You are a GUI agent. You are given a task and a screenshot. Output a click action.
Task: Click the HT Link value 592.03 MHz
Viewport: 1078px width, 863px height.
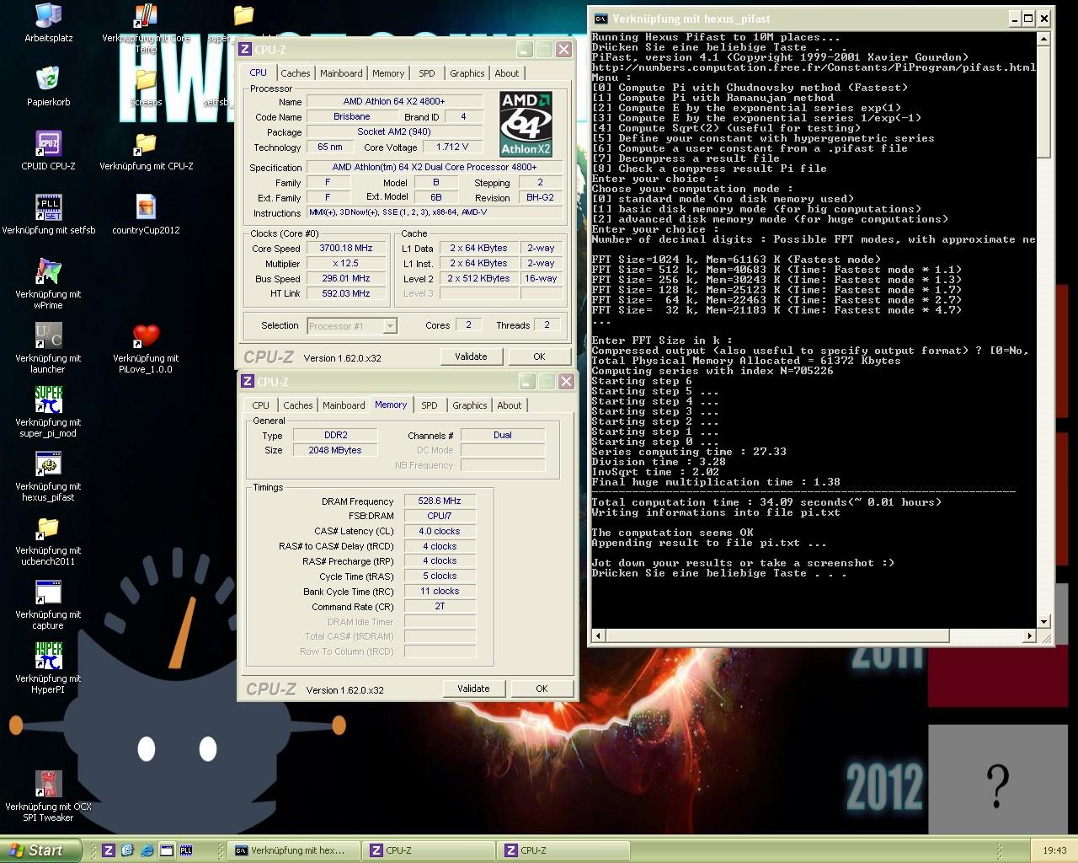(345, 294)
